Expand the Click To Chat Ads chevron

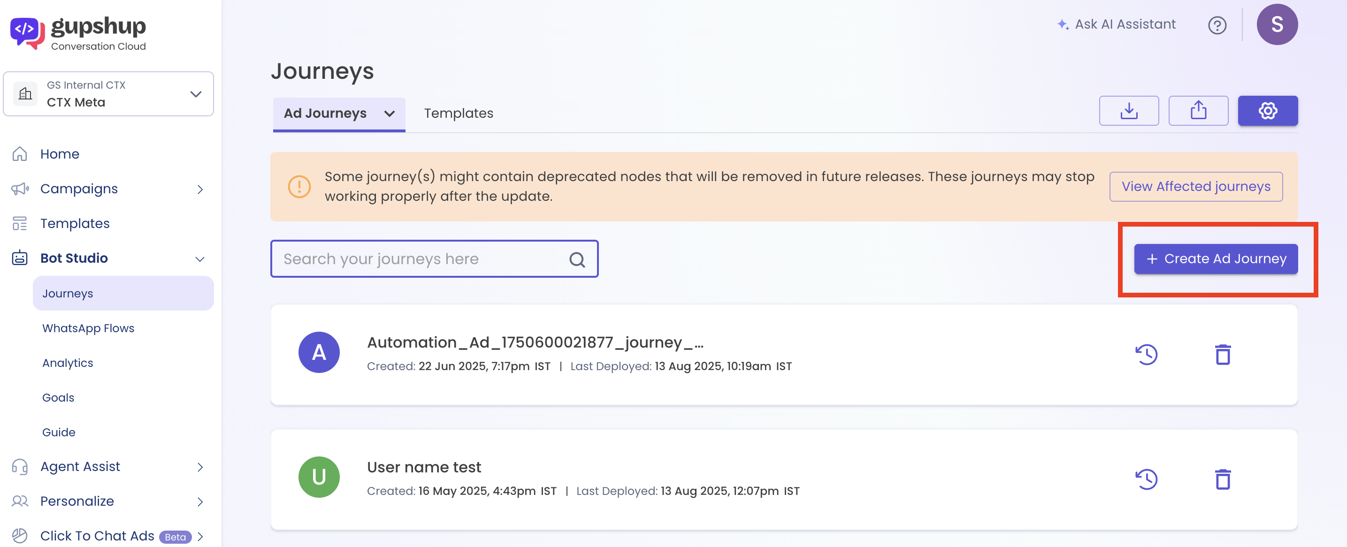(200, 537)
